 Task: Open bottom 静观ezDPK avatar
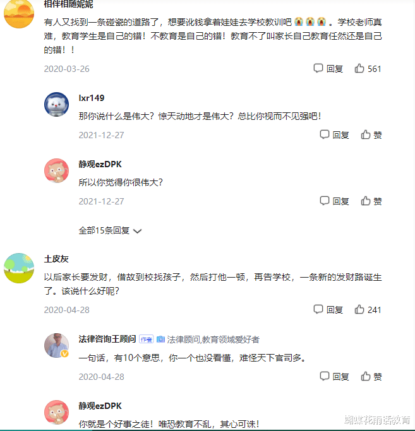point(56,412)
